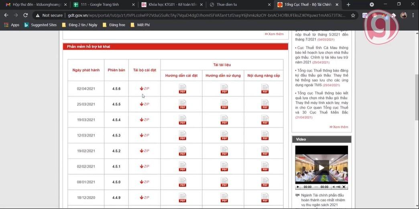This screenshot has height=209, width=419.
Task: Open installation guide PDF for version 4.5.4
Action: [x=183, y=120]
